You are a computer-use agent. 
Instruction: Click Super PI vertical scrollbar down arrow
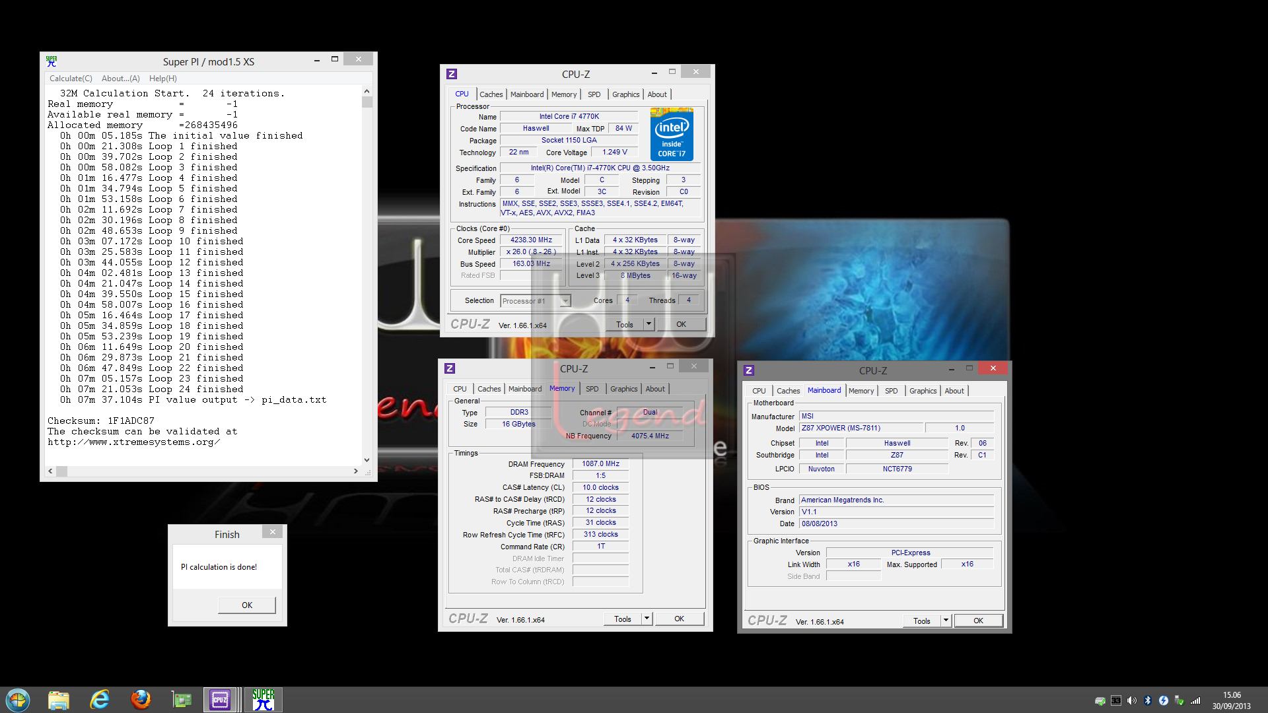point(367,460)
